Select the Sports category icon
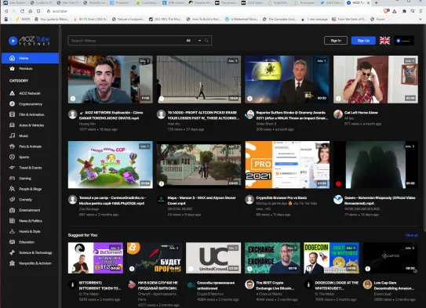 13,157
